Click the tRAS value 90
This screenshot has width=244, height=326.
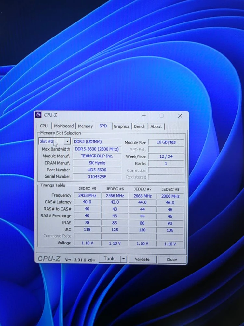[170, 223]
